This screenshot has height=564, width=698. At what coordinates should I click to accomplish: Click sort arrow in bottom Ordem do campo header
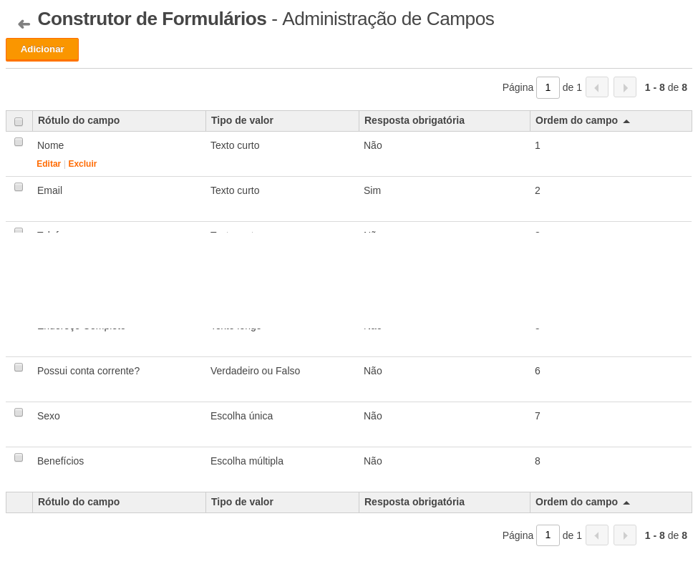[626, 502]
